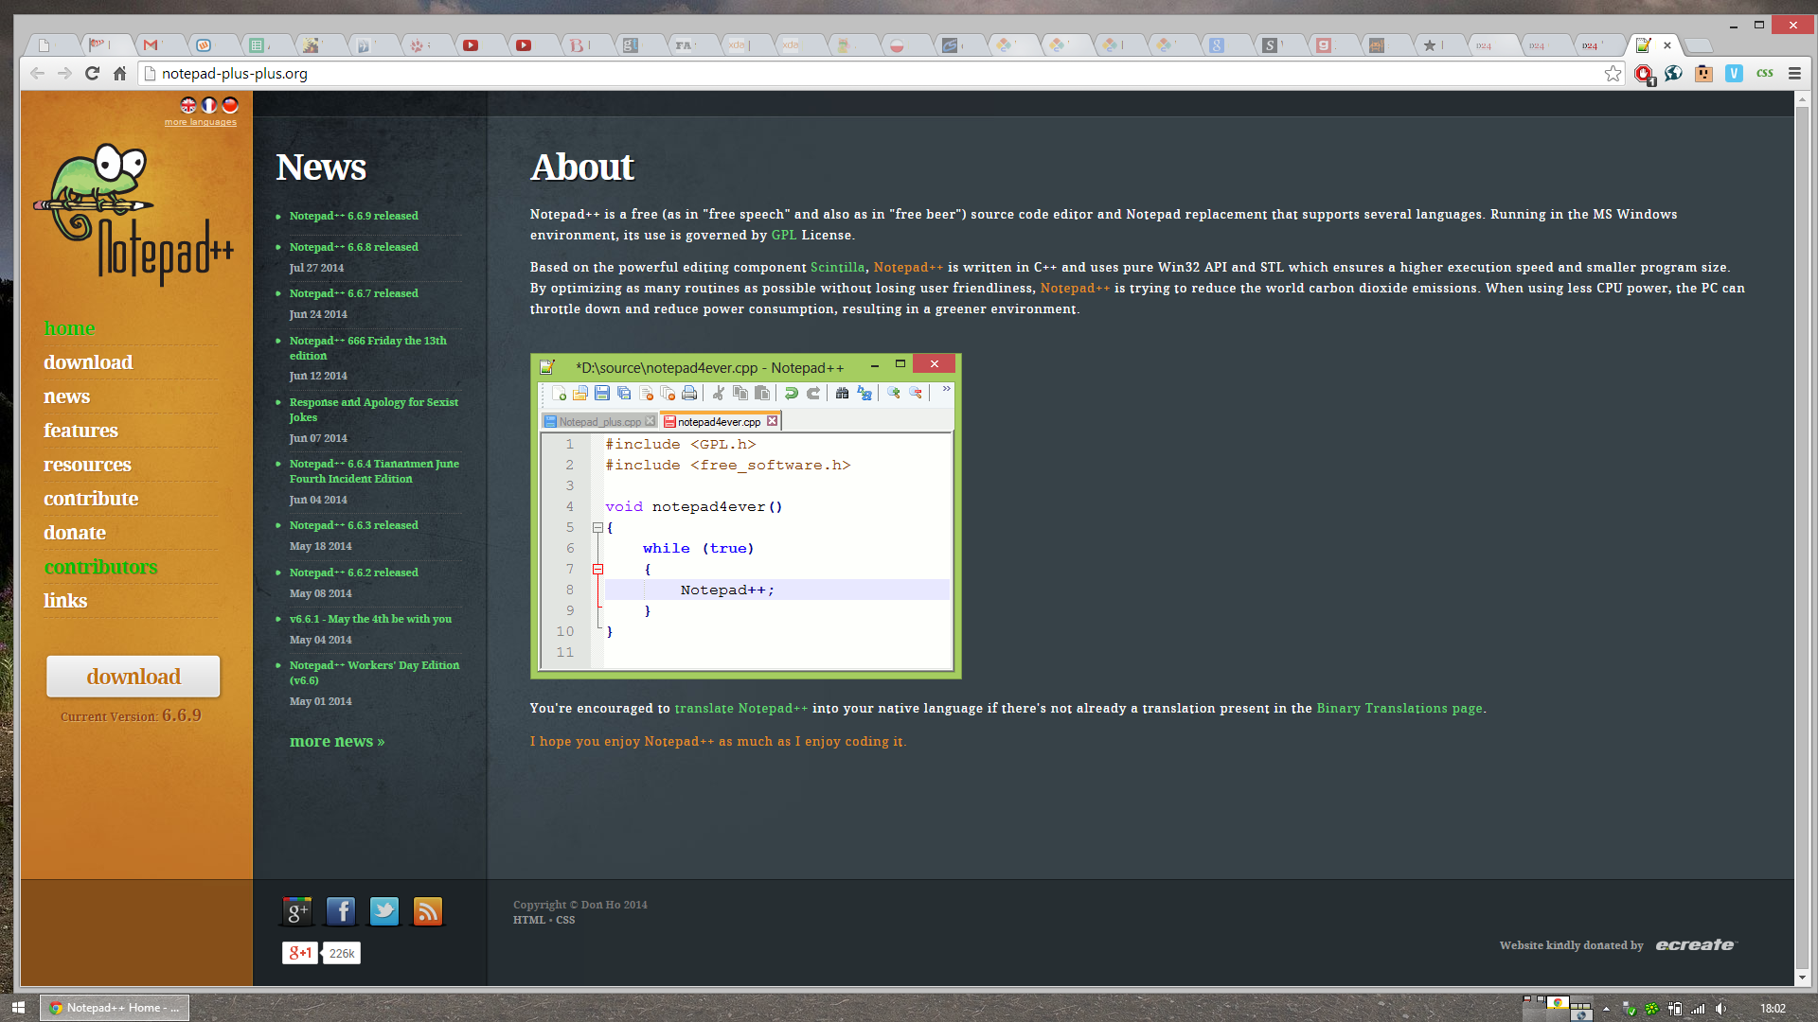Click the green CSS extension icon
Viewport: 1818px width, 1022px height.
[x=1764, y=74]
